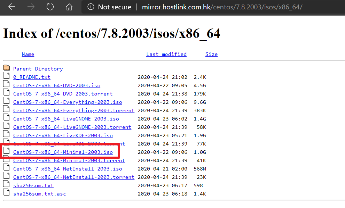The width and height of the screenshot is (345, 208).
Task: Open the Parent Directory link
Action: click(38, 69)
